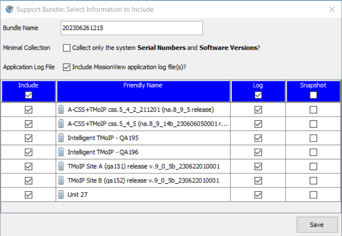Select 'Intelligent TMoIP - QA196' name text
Image resolution: width=342 pixels, height=236 pixels.
[103, 152]
